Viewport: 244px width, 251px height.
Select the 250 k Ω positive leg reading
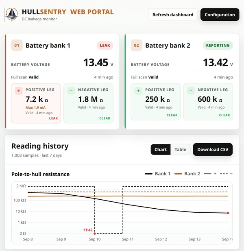157,99
